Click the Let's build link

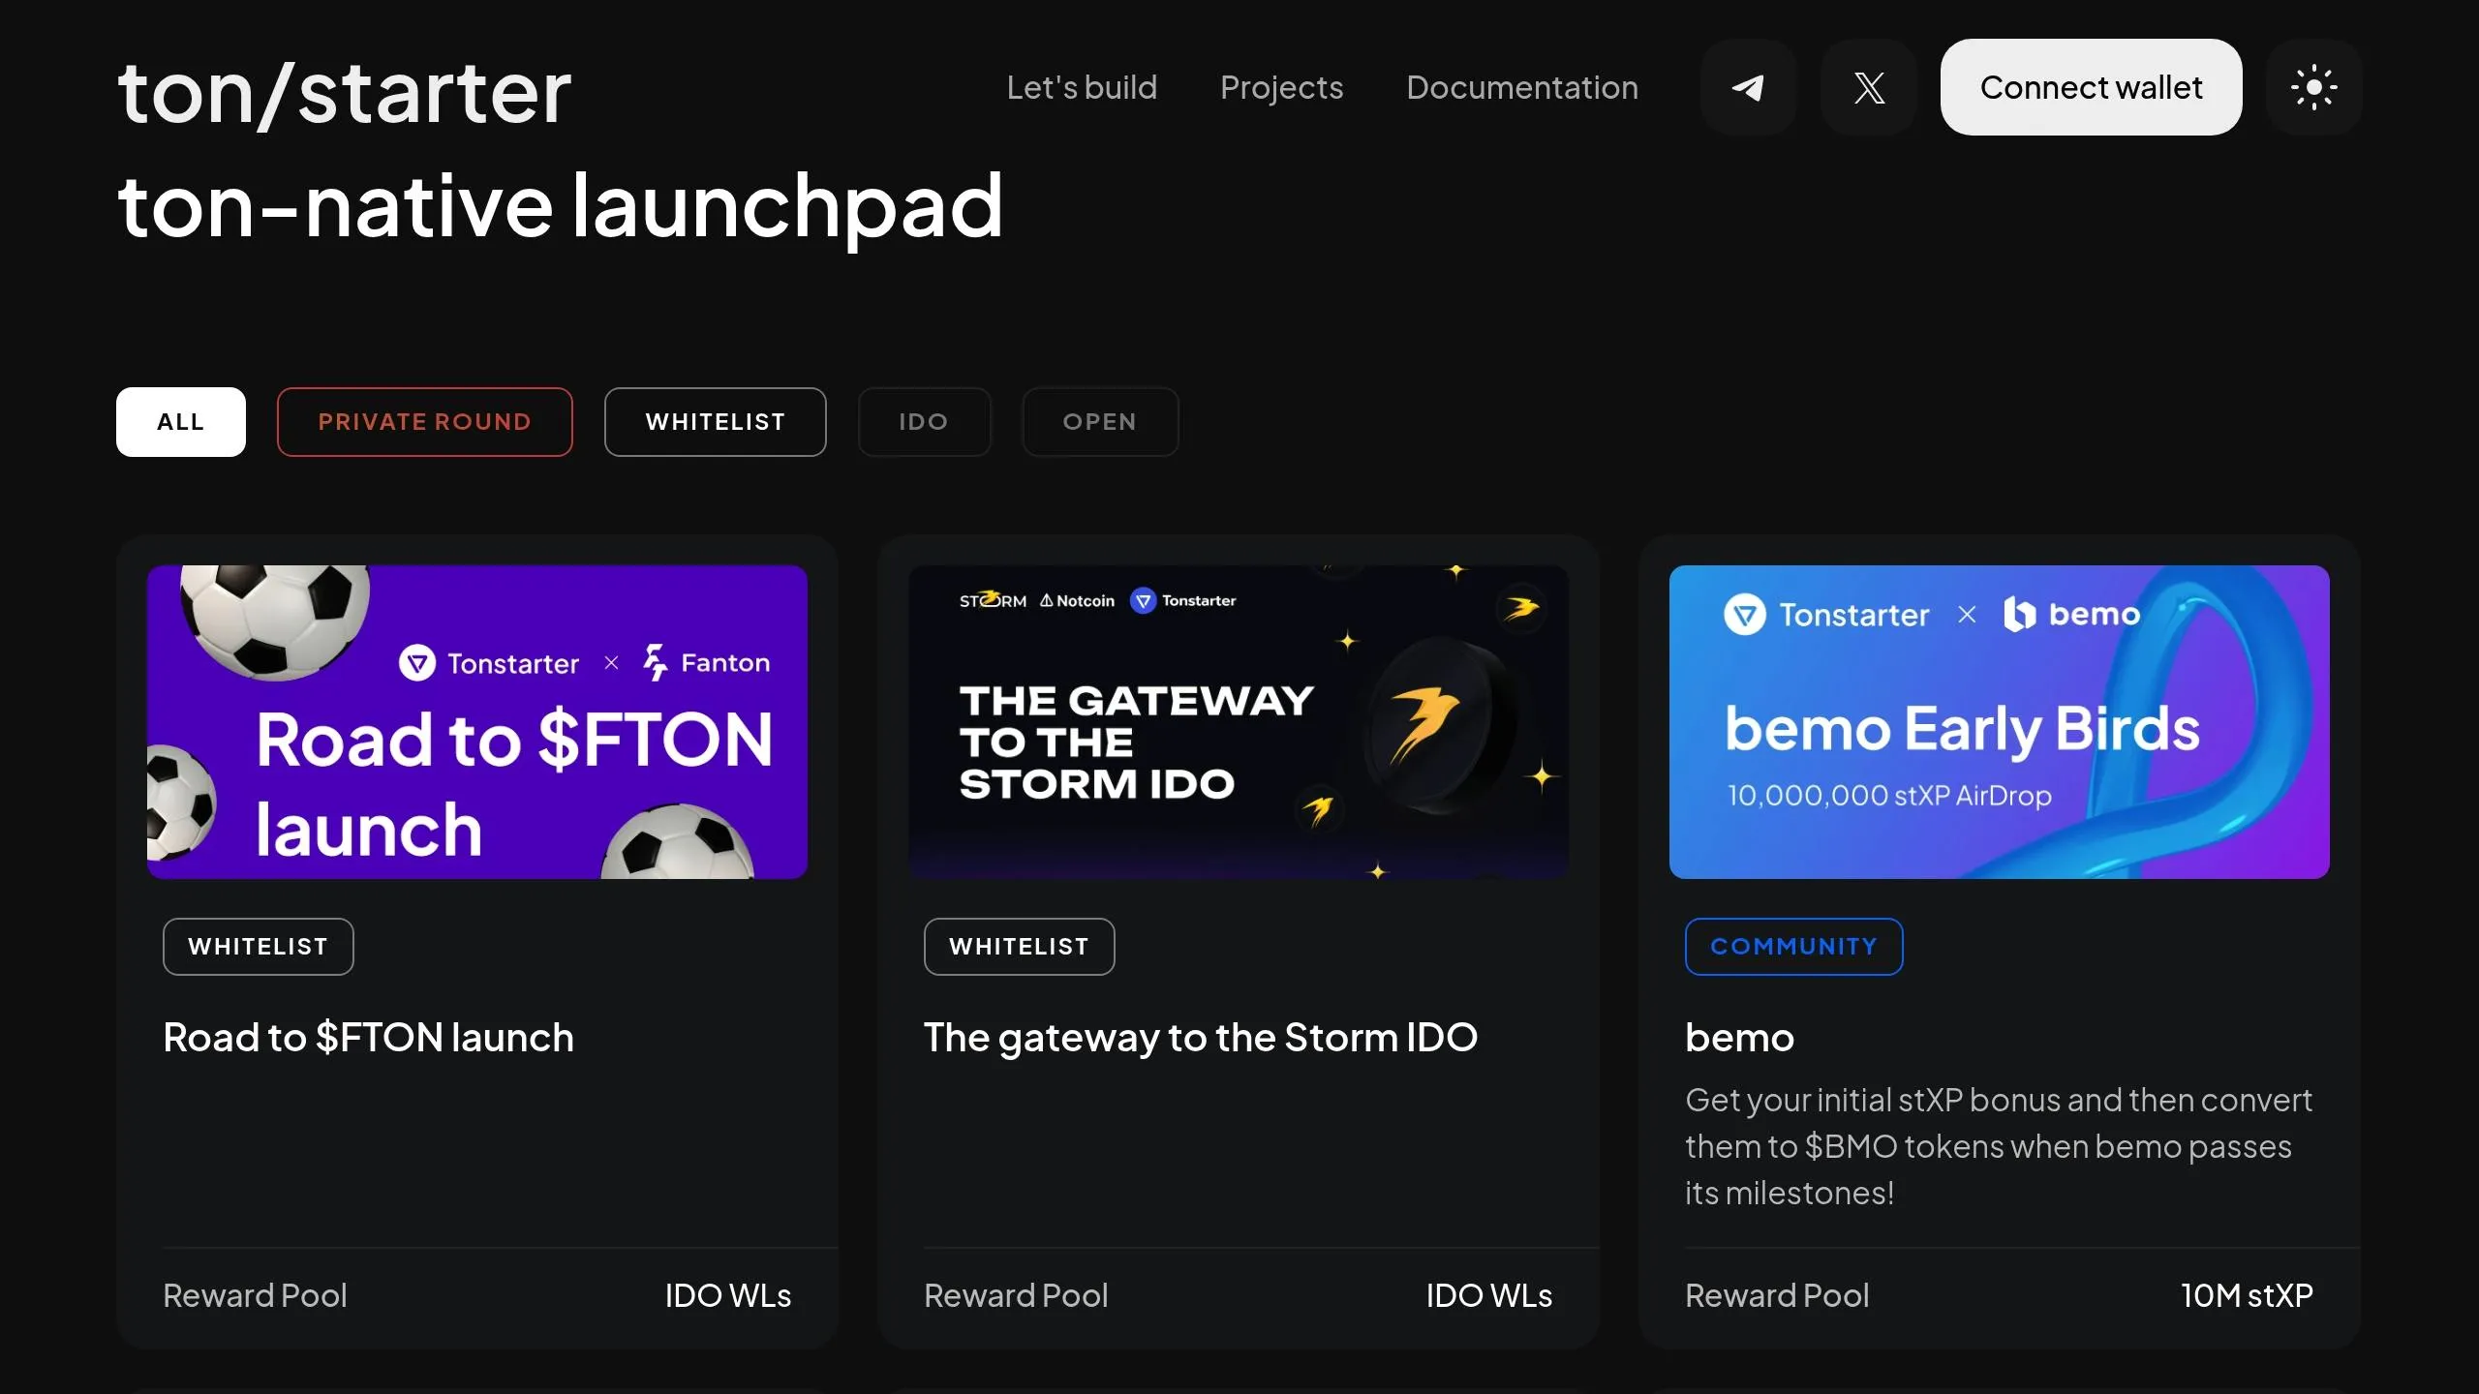pos(1082,87)
